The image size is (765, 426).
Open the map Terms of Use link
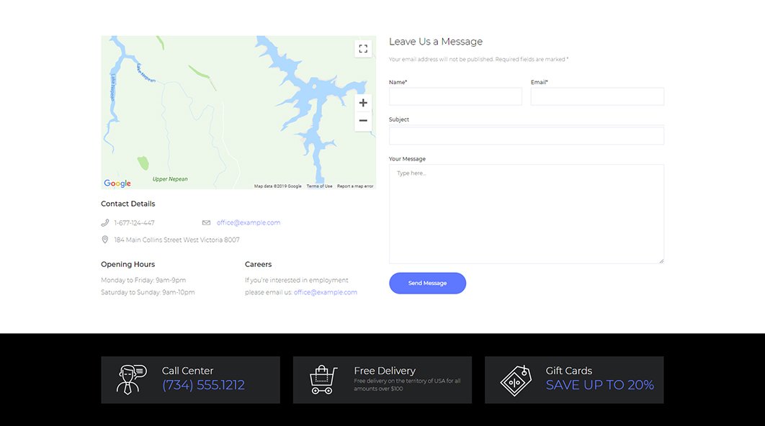tap(319, 186)
